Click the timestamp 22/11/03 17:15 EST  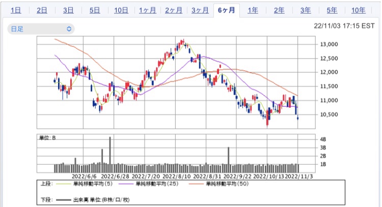(x=344, y=26)
